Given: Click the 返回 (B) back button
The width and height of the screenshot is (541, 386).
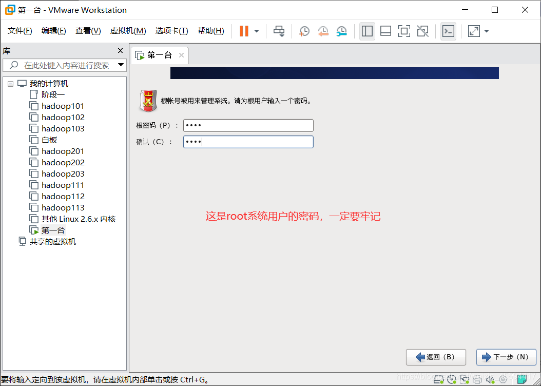Looking at the screenshot, I should click(436, 357).
